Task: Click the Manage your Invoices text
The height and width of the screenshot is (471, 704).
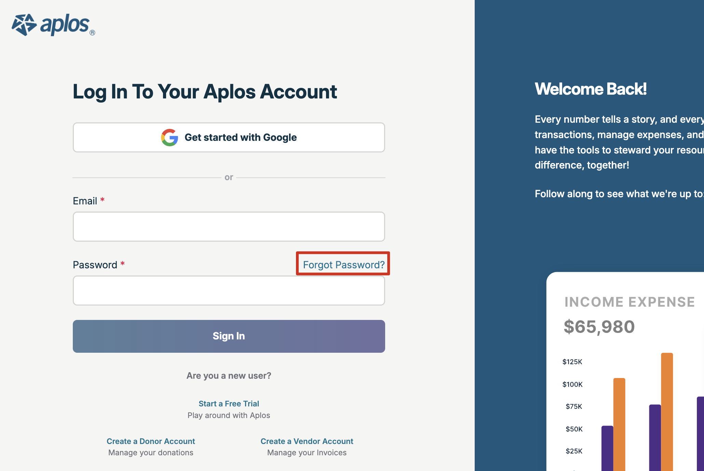Action: click(307, 453)
